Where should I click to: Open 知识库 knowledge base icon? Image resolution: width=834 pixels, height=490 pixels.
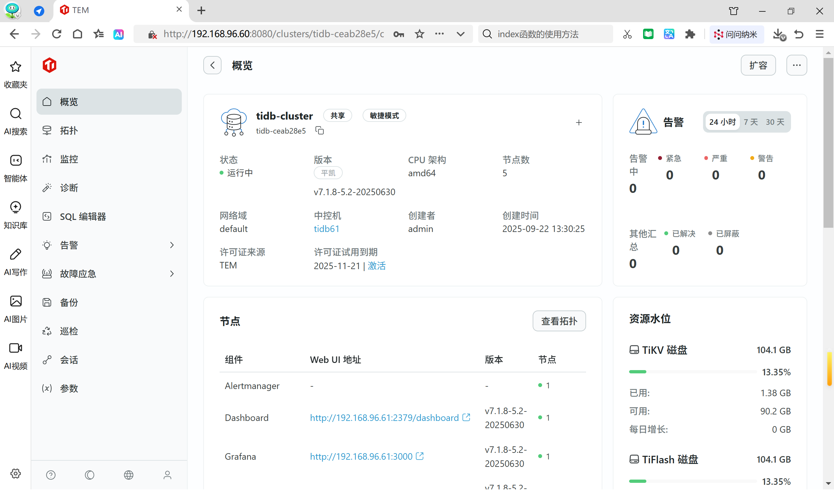pyautogui.click(x=16, y=216)
